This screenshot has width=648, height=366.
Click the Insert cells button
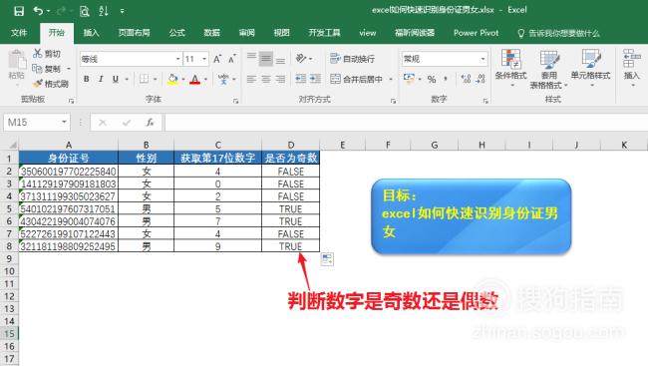(x=631, y=68)
